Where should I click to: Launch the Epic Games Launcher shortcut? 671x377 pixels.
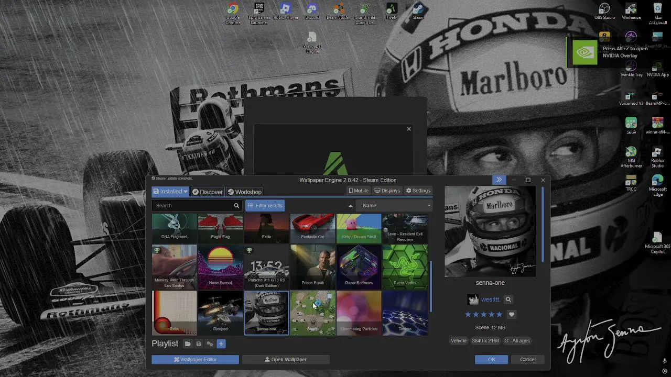(x=259, y=14)
